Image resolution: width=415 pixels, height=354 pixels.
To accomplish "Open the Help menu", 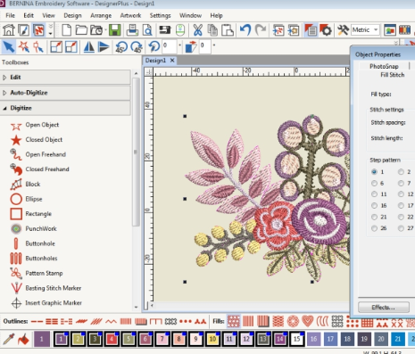I will [x=216, y=15].
